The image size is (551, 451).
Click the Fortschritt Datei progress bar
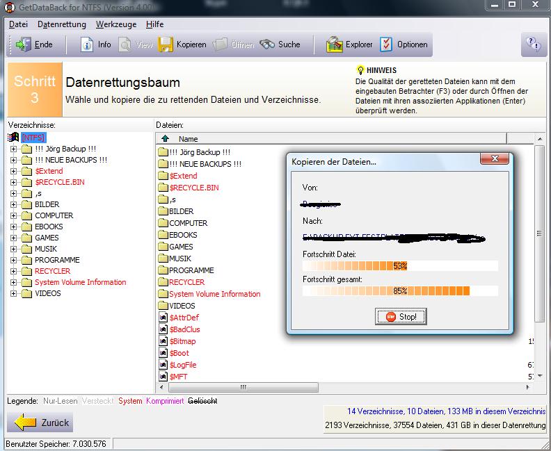coord(400,265)
